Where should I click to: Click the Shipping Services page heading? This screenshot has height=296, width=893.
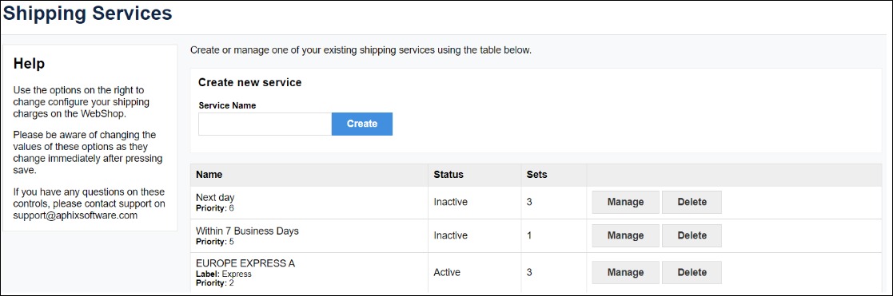[87, 13]
